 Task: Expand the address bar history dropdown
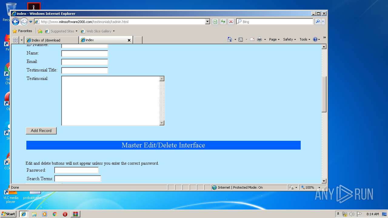point(208,21)
